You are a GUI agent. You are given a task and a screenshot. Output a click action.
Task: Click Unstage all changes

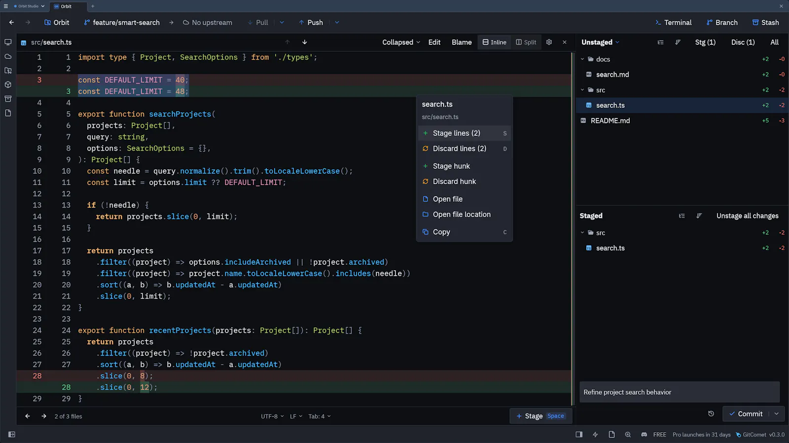[747, 216]
